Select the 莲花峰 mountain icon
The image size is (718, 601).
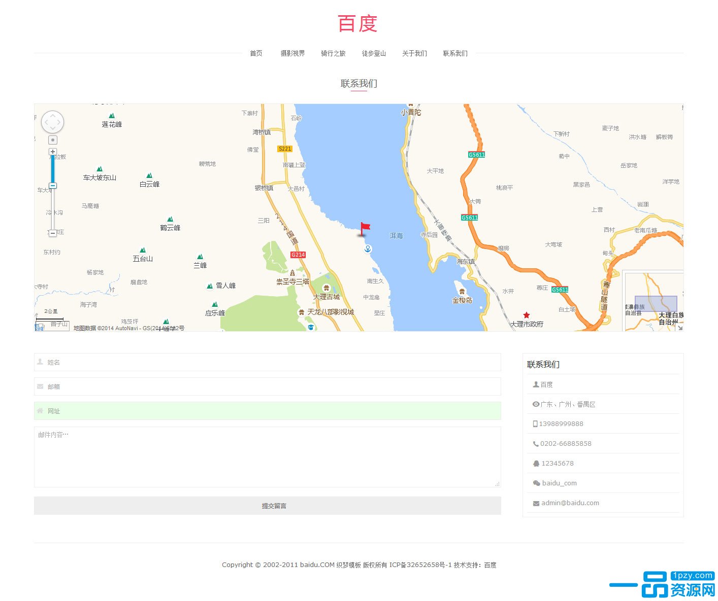(112, 116)
